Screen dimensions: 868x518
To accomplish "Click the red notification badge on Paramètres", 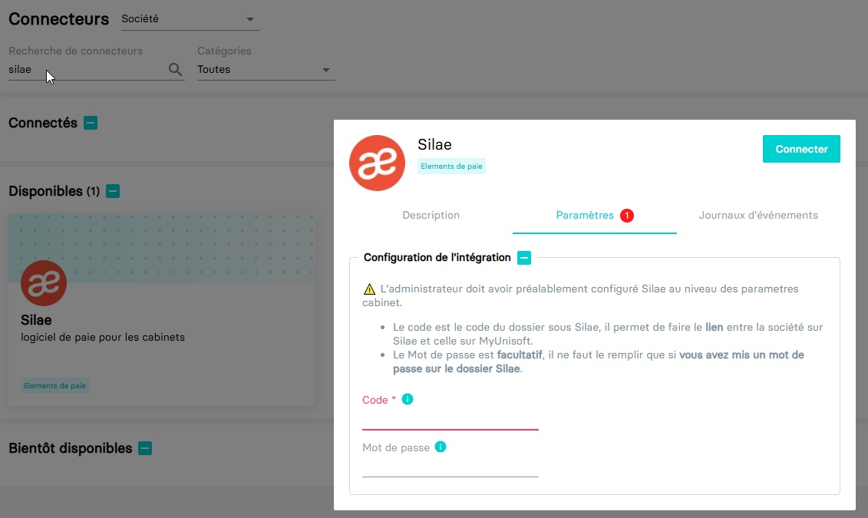I will tap(627, 216).
